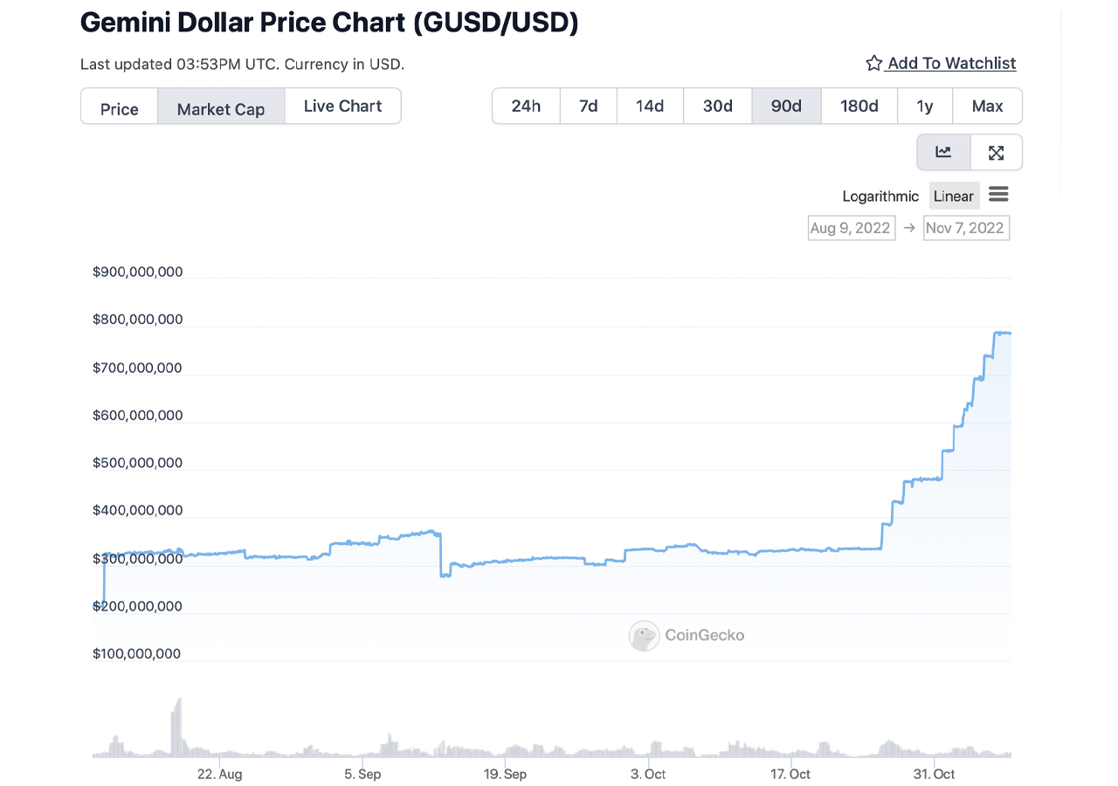Open the Nov 7, 2022 date picker
Screen dimensions: 1118x786
click(966, 227)
